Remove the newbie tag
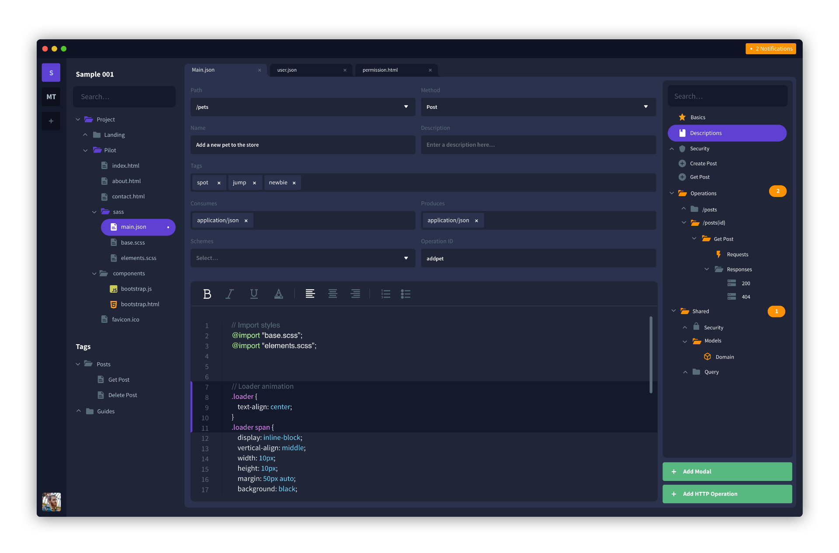The height and width of the screenshot is (553, 839). click(294, 183)
